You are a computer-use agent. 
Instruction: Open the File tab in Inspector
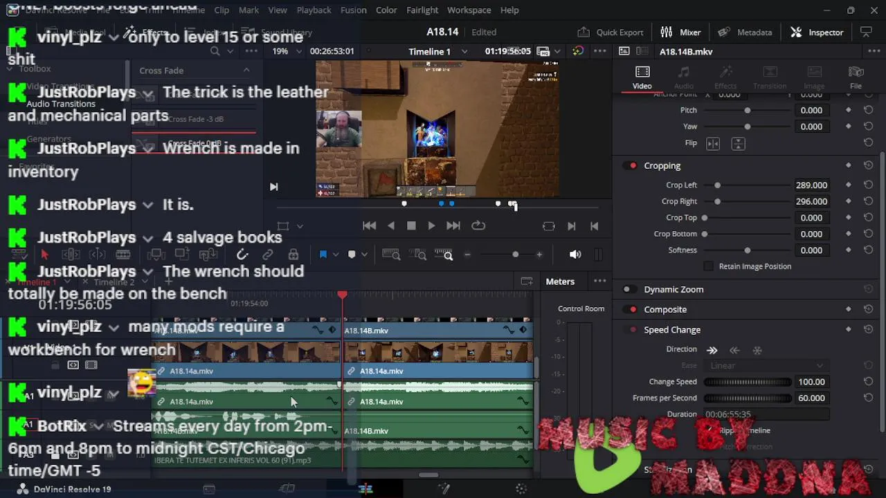(x=856, y=77)
